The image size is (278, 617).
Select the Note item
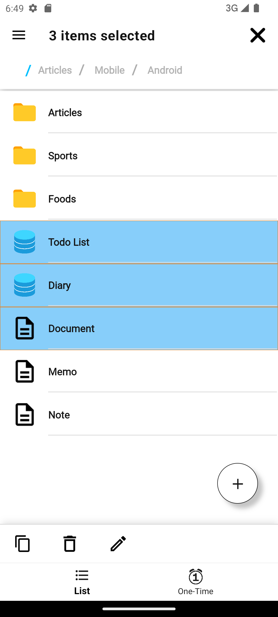click(x=59, y=415)
